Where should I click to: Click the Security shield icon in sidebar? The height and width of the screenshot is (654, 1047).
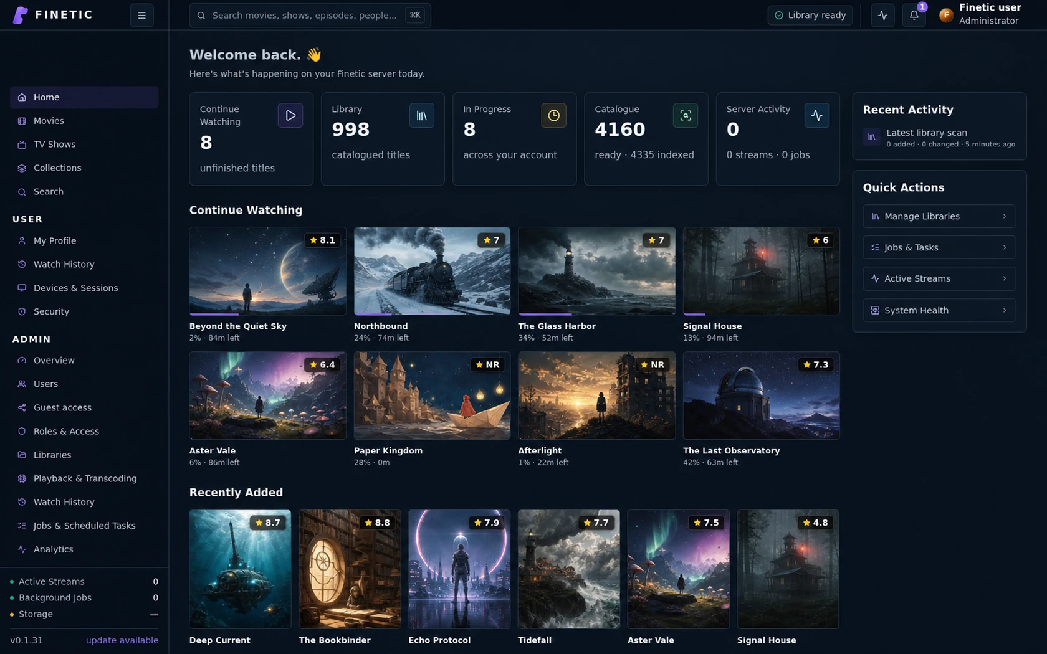coord(22,311)
